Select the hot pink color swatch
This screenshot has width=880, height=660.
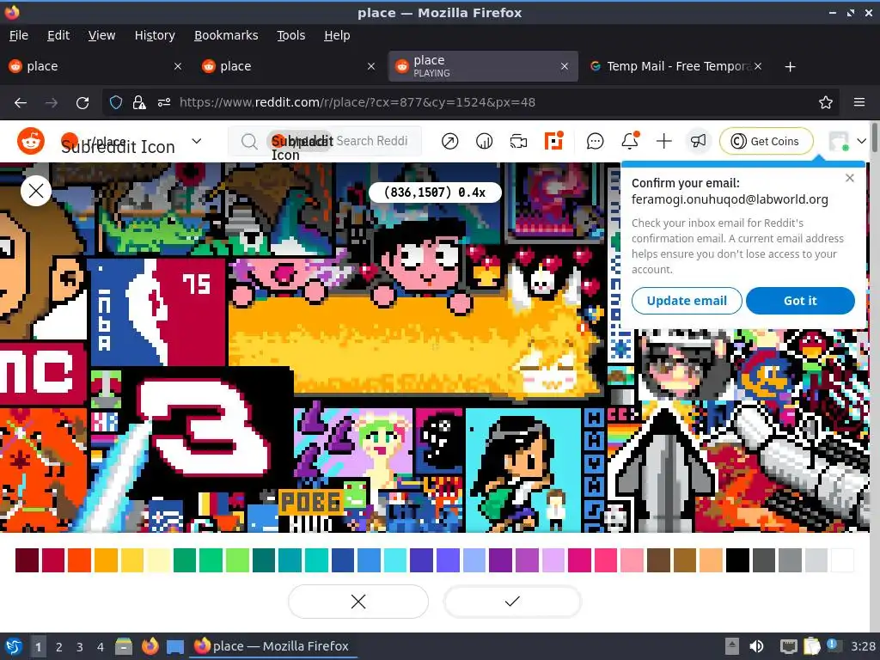(606, 560)
